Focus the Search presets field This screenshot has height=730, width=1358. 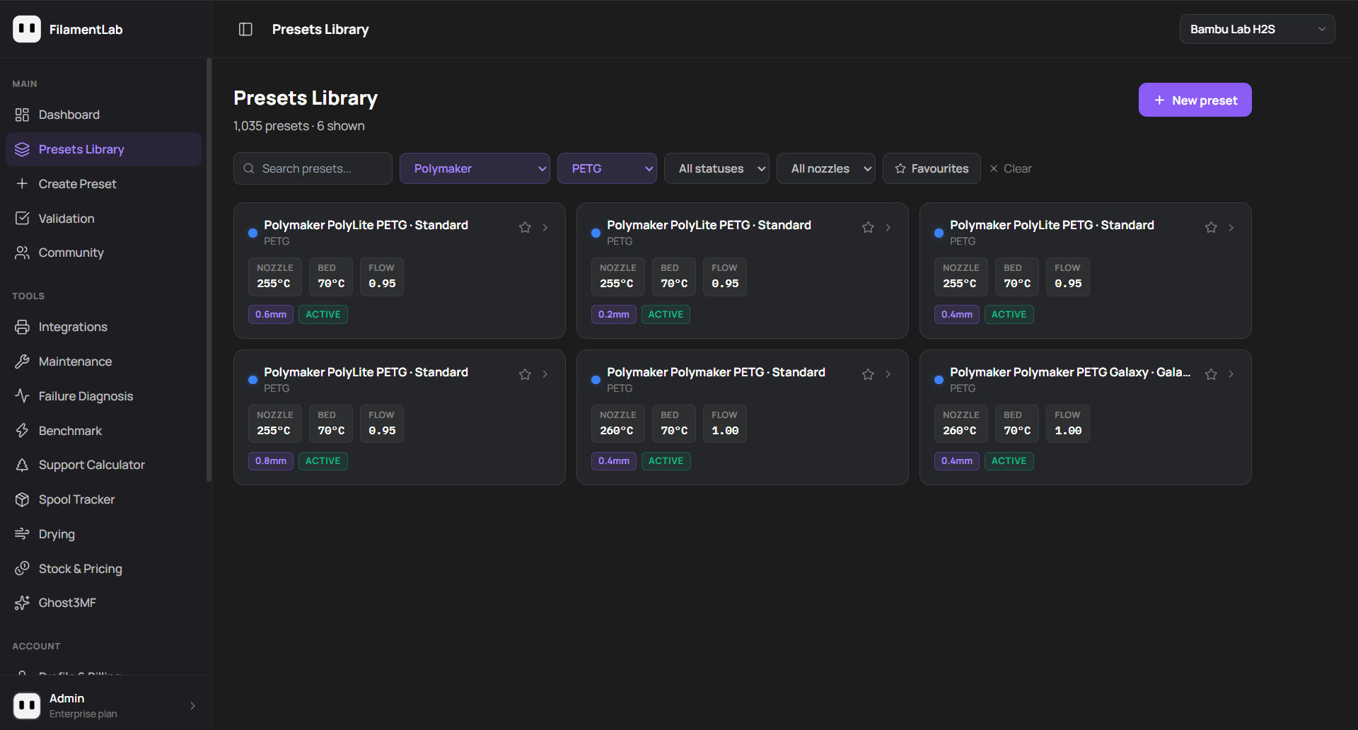313,168
